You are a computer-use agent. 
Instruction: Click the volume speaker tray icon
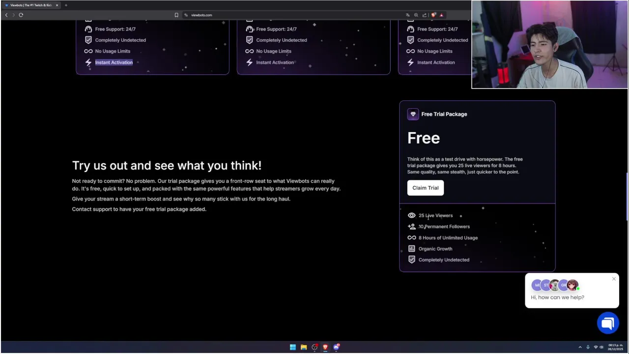[601, 347]
